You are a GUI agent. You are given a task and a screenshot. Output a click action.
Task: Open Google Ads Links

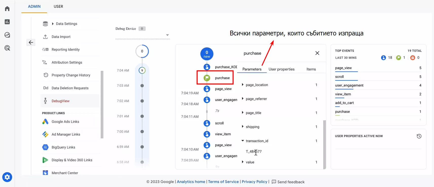tap(65, 122)
